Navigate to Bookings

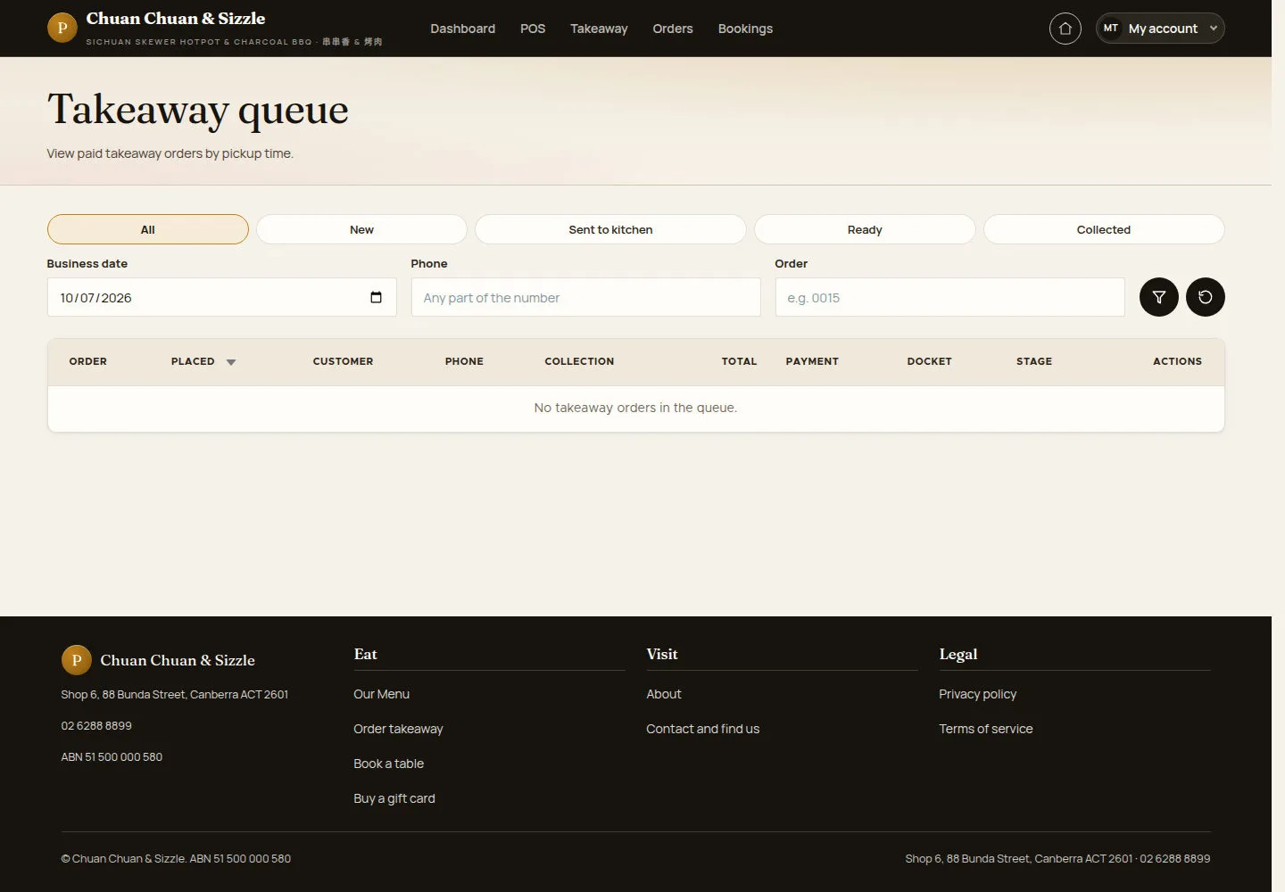tap(745, 29)
